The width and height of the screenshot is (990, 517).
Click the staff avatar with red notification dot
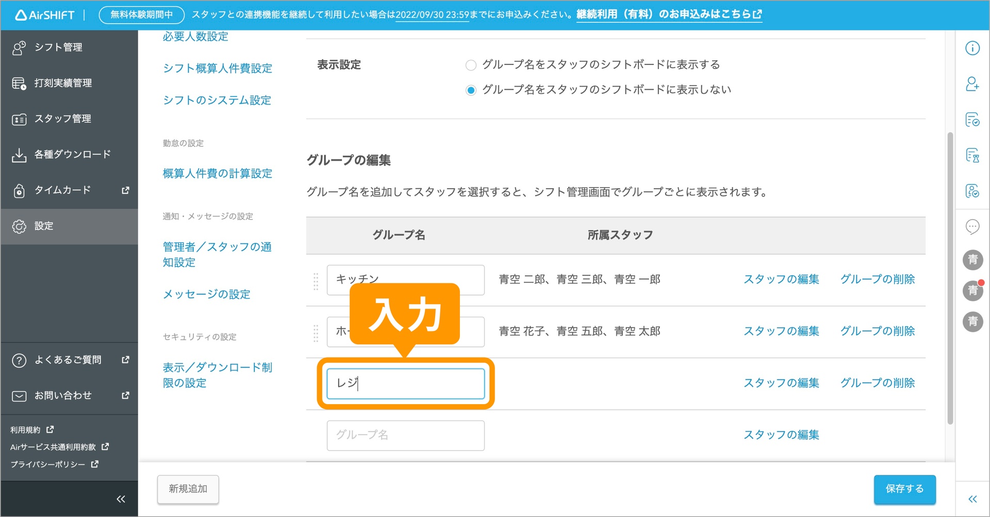972,291
